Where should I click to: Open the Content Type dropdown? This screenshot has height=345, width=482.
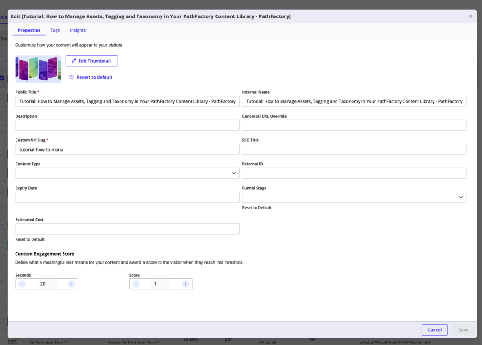(x=127, y=173)
